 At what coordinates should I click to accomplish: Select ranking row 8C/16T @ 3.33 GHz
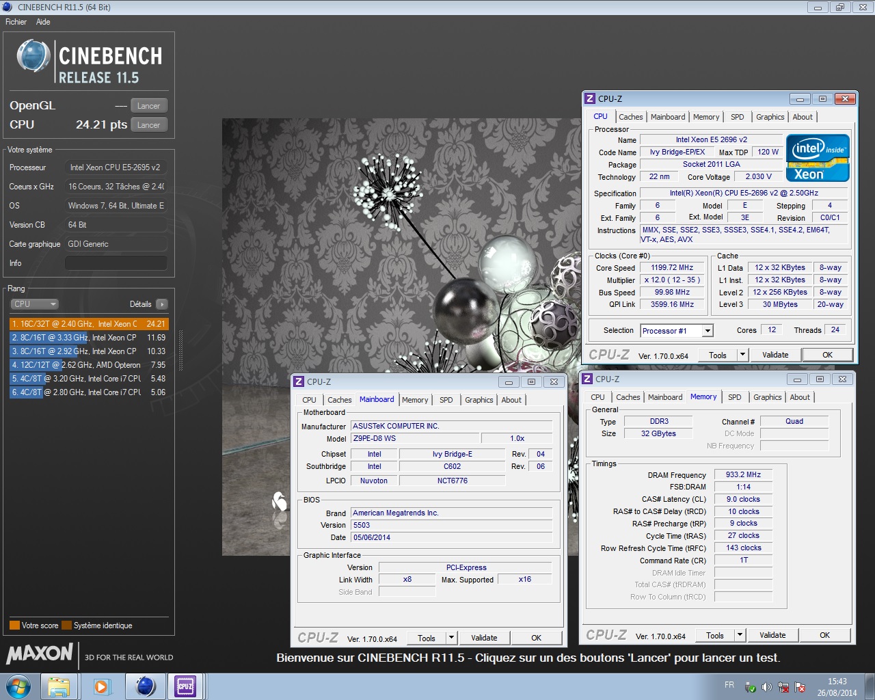click(89, 338)
